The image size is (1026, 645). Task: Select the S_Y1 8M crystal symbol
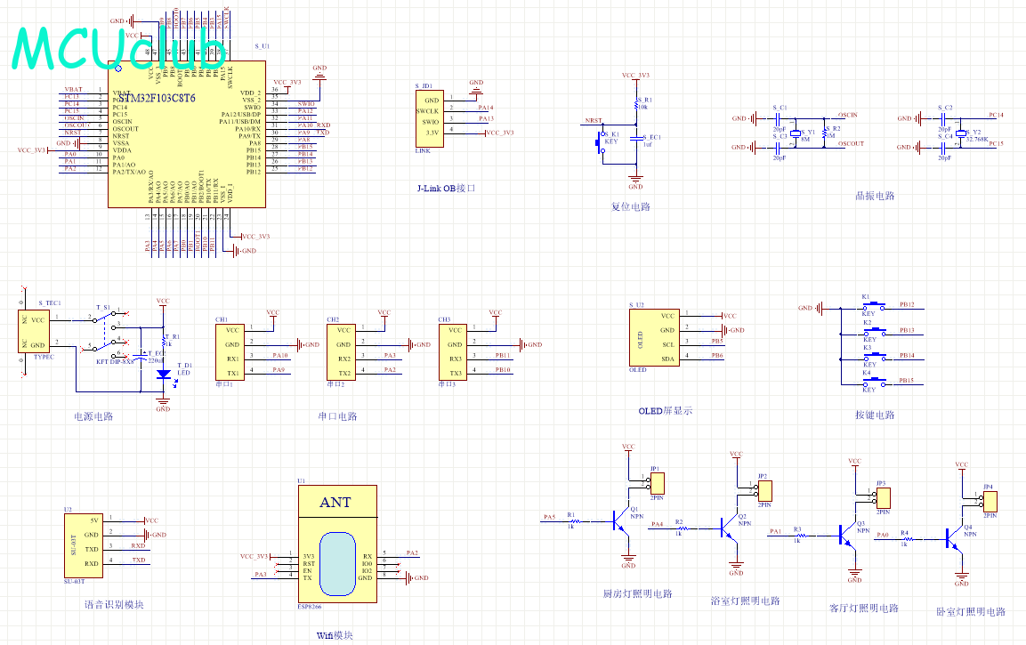(x=795, y=134)
